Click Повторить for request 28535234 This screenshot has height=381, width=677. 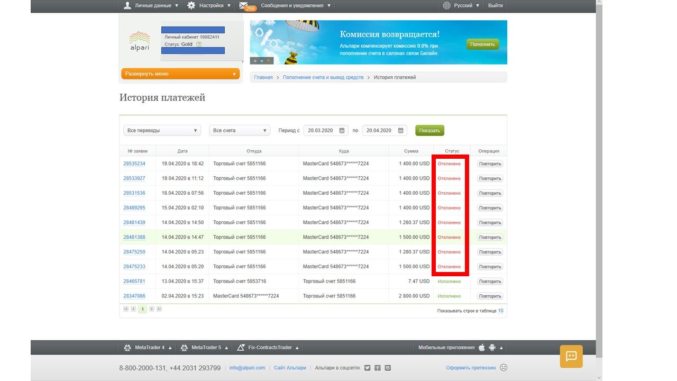pos(490,164)
